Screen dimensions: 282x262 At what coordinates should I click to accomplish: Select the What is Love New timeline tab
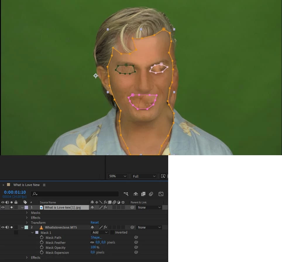click(26, 185)
